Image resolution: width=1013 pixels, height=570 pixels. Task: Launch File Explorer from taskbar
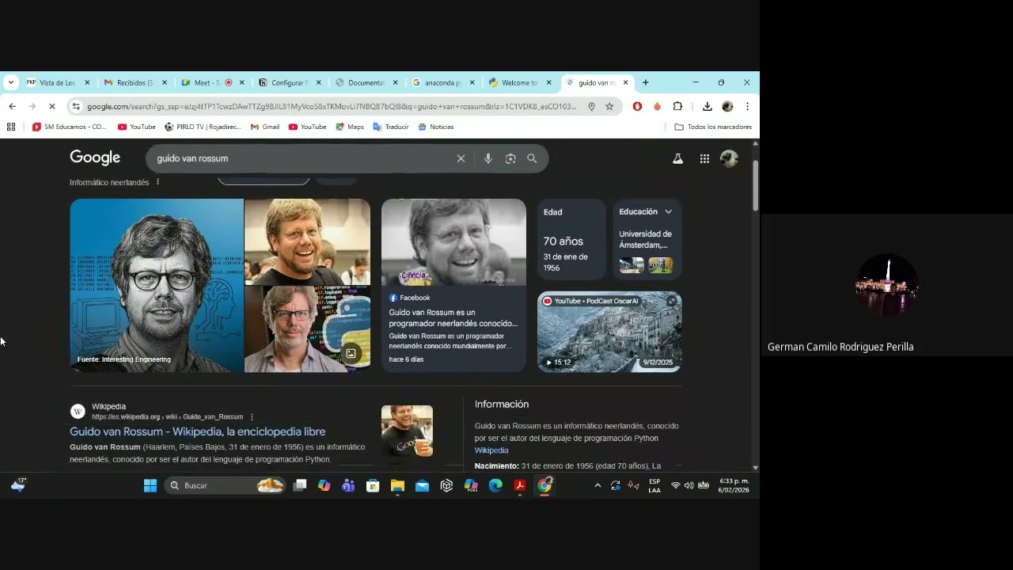pyautogui.click(x=397, y=485)
